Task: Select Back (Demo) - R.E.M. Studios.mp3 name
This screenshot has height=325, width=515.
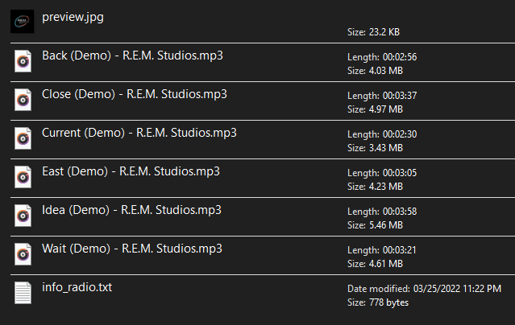Action: point(132,56)
